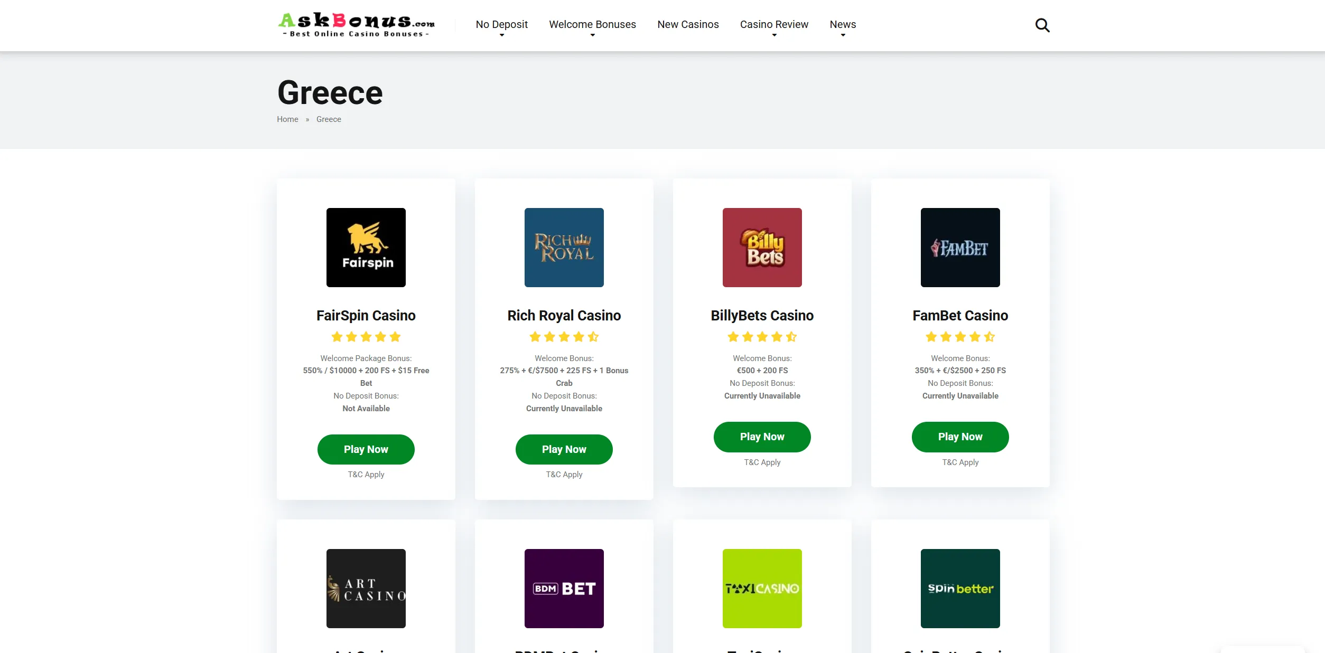Click the BillyBets Casino star rating
Screen dimensions: 1325x653
point(762,337)
